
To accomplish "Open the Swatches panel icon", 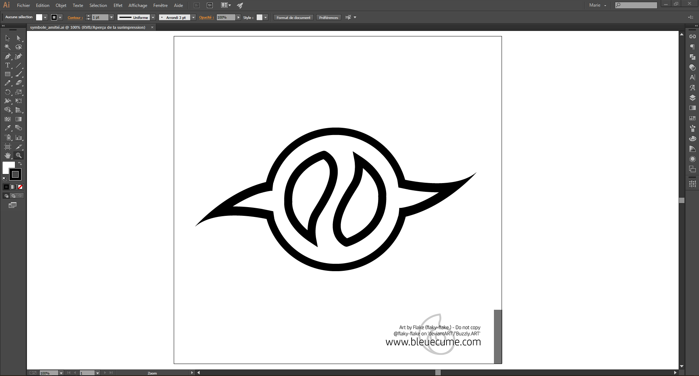I will [692, 118].
